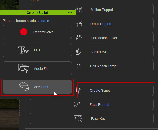158x130 pixels.
Task: Click the AccuLips lips icon
Action: click(24, 87)
